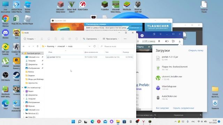Click the browser downloads arrow icon
This screenshot has height=125, width=223.
click(x=180, y=41)
